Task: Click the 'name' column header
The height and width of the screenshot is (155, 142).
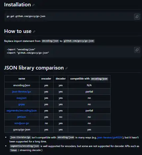Action: coord(22,79)
